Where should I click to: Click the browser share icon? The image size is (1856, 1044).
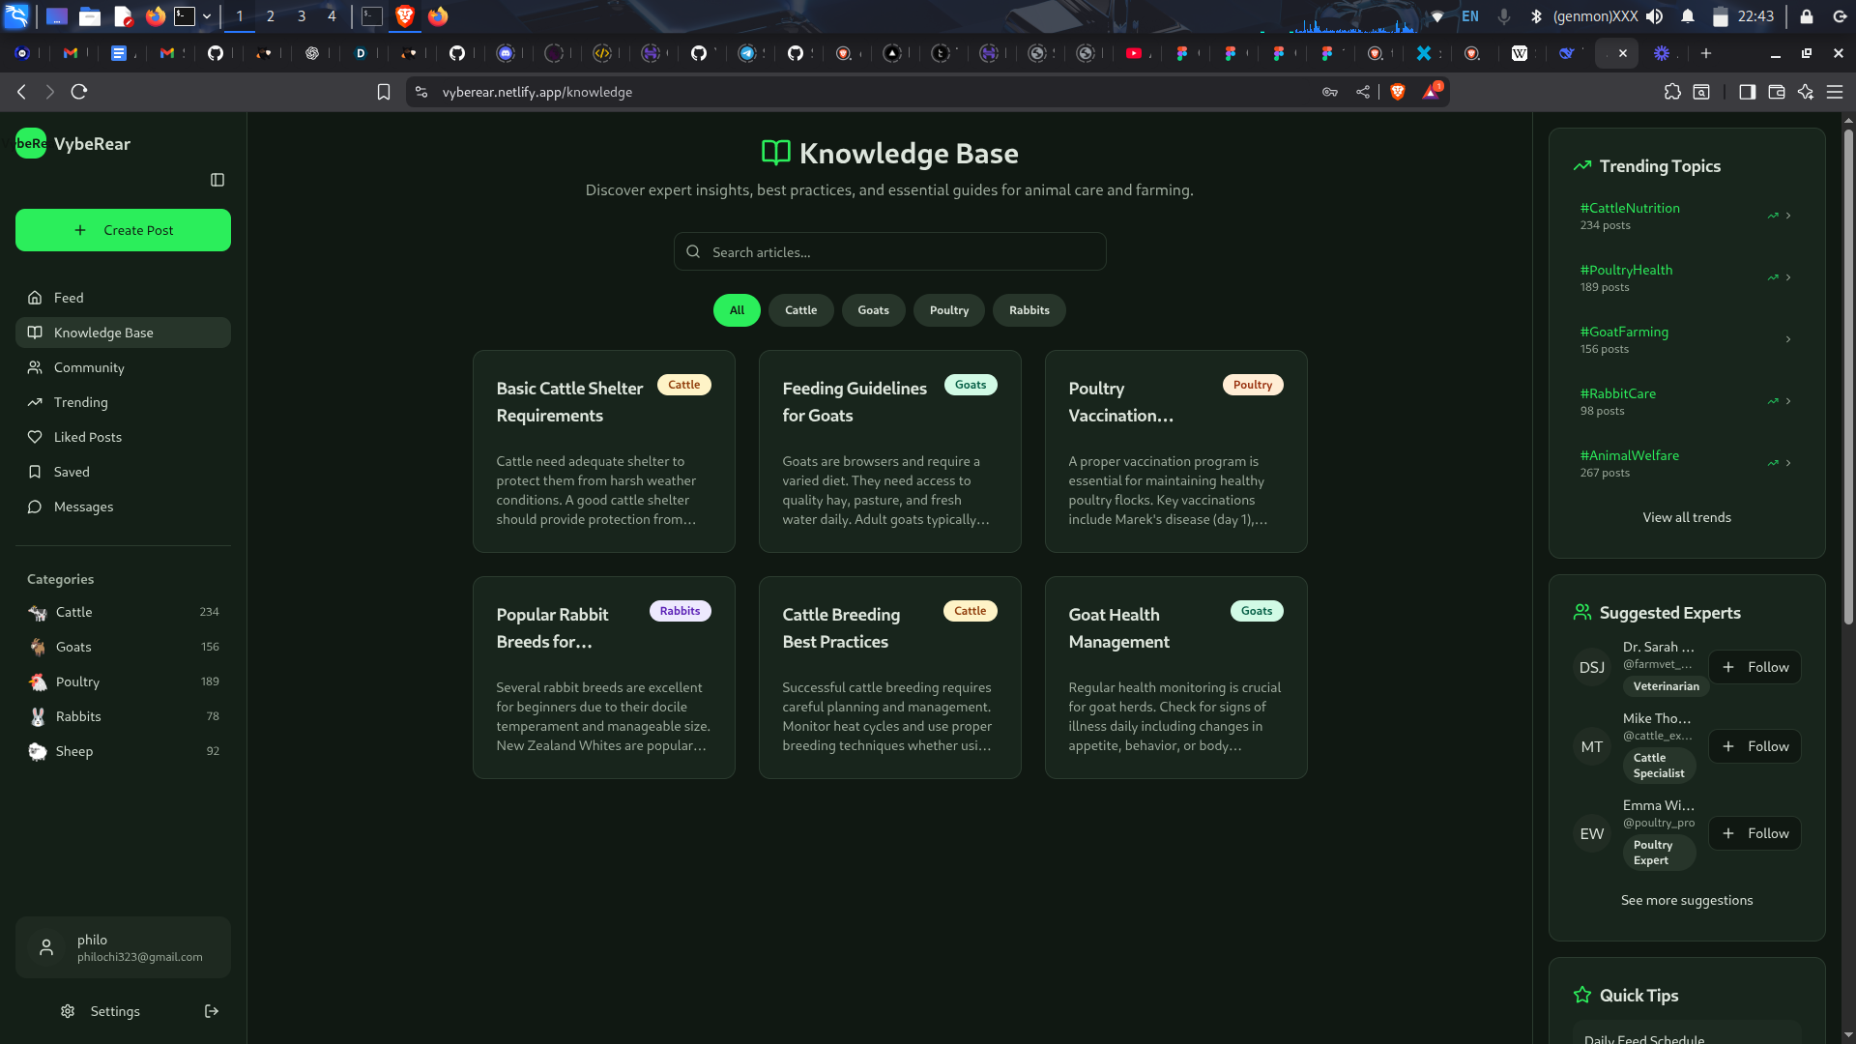point(1363,92)
